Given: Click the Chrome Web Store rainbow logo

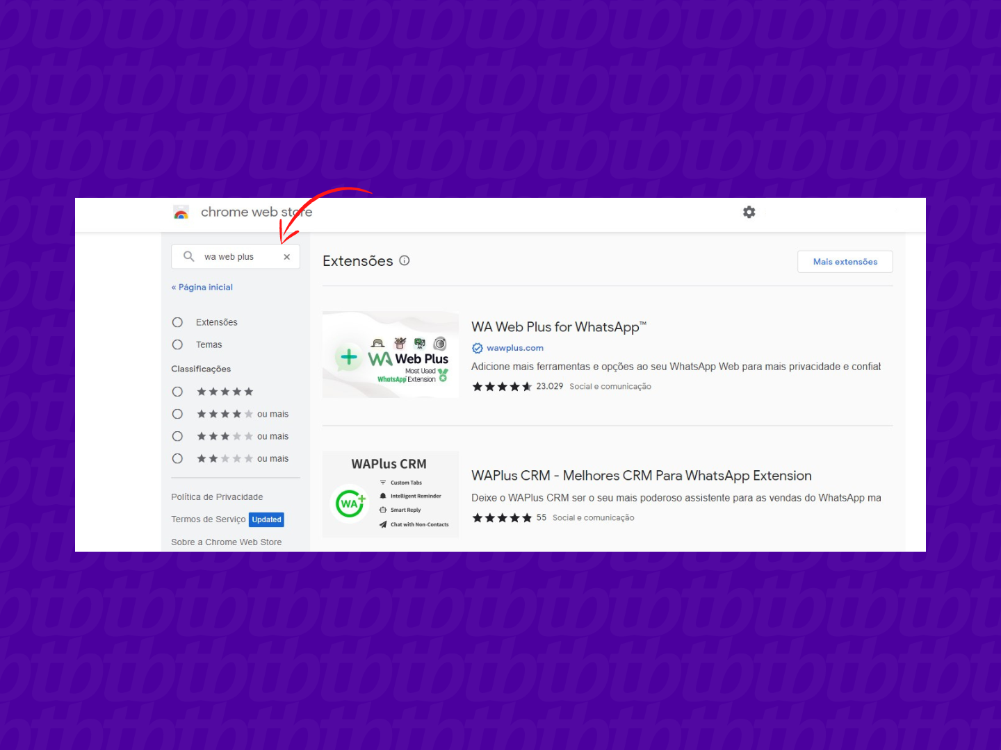Looking at the screenshot, I should [x=181, y=212].
